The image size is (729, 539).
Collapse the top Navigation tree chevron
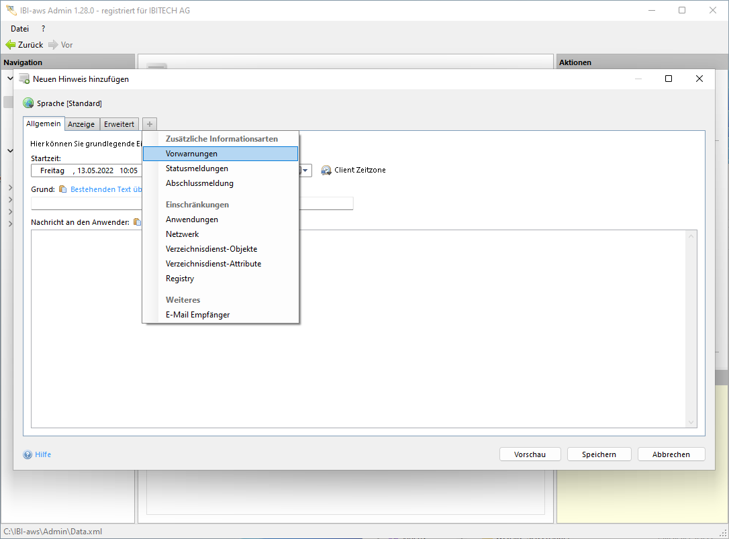point(10,78)
